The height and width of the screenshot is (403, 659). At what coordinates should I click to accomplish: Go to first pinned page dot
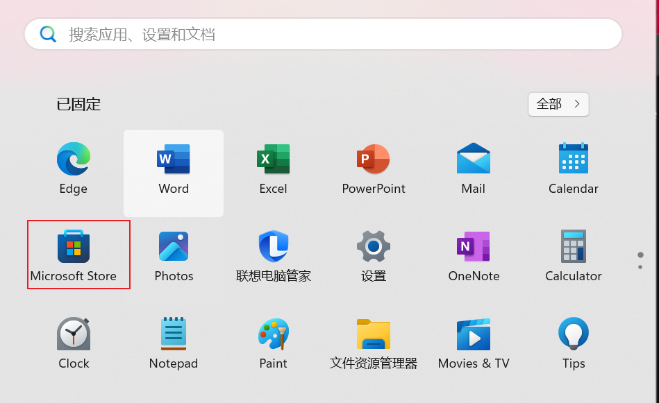coord(640,255)
